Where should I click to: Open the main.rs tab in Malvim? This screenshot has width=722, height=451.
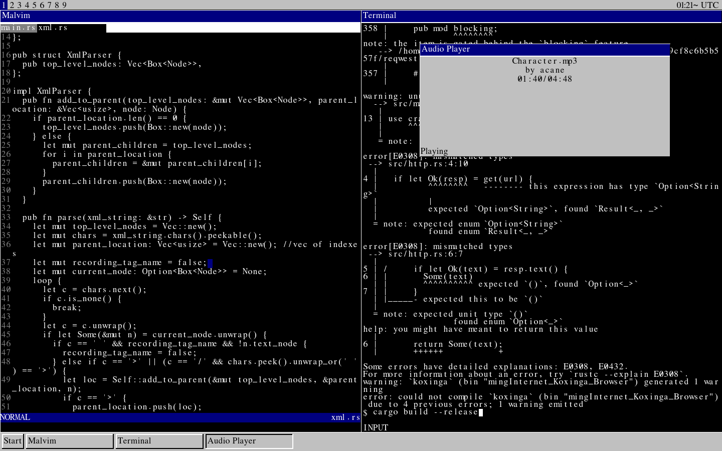19,28
